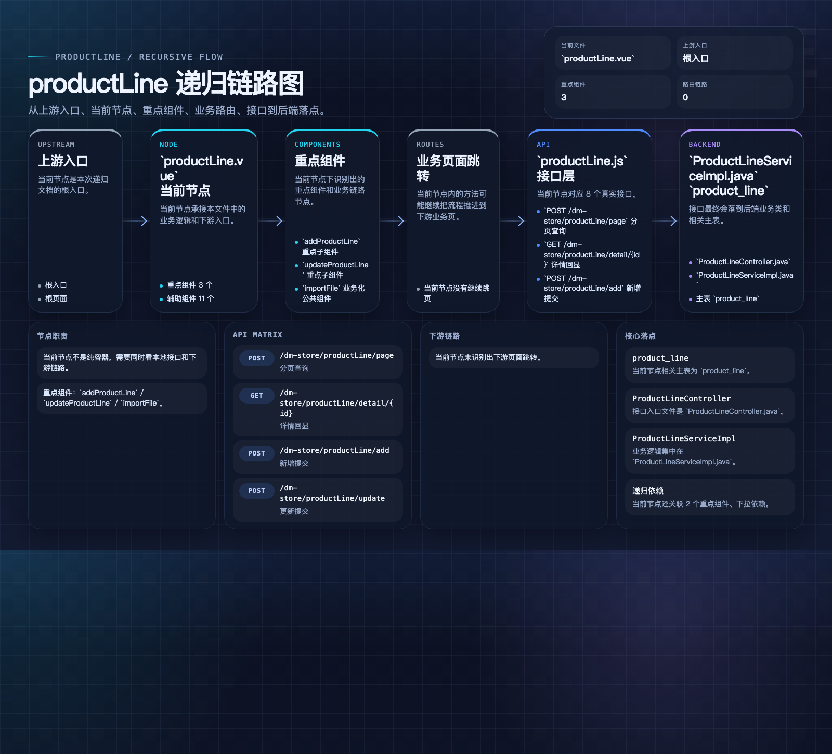The image size is (832, 754).
Task: Click the POST productLine/add 新增提交 bullet in API card
Action: click(589, 289)
